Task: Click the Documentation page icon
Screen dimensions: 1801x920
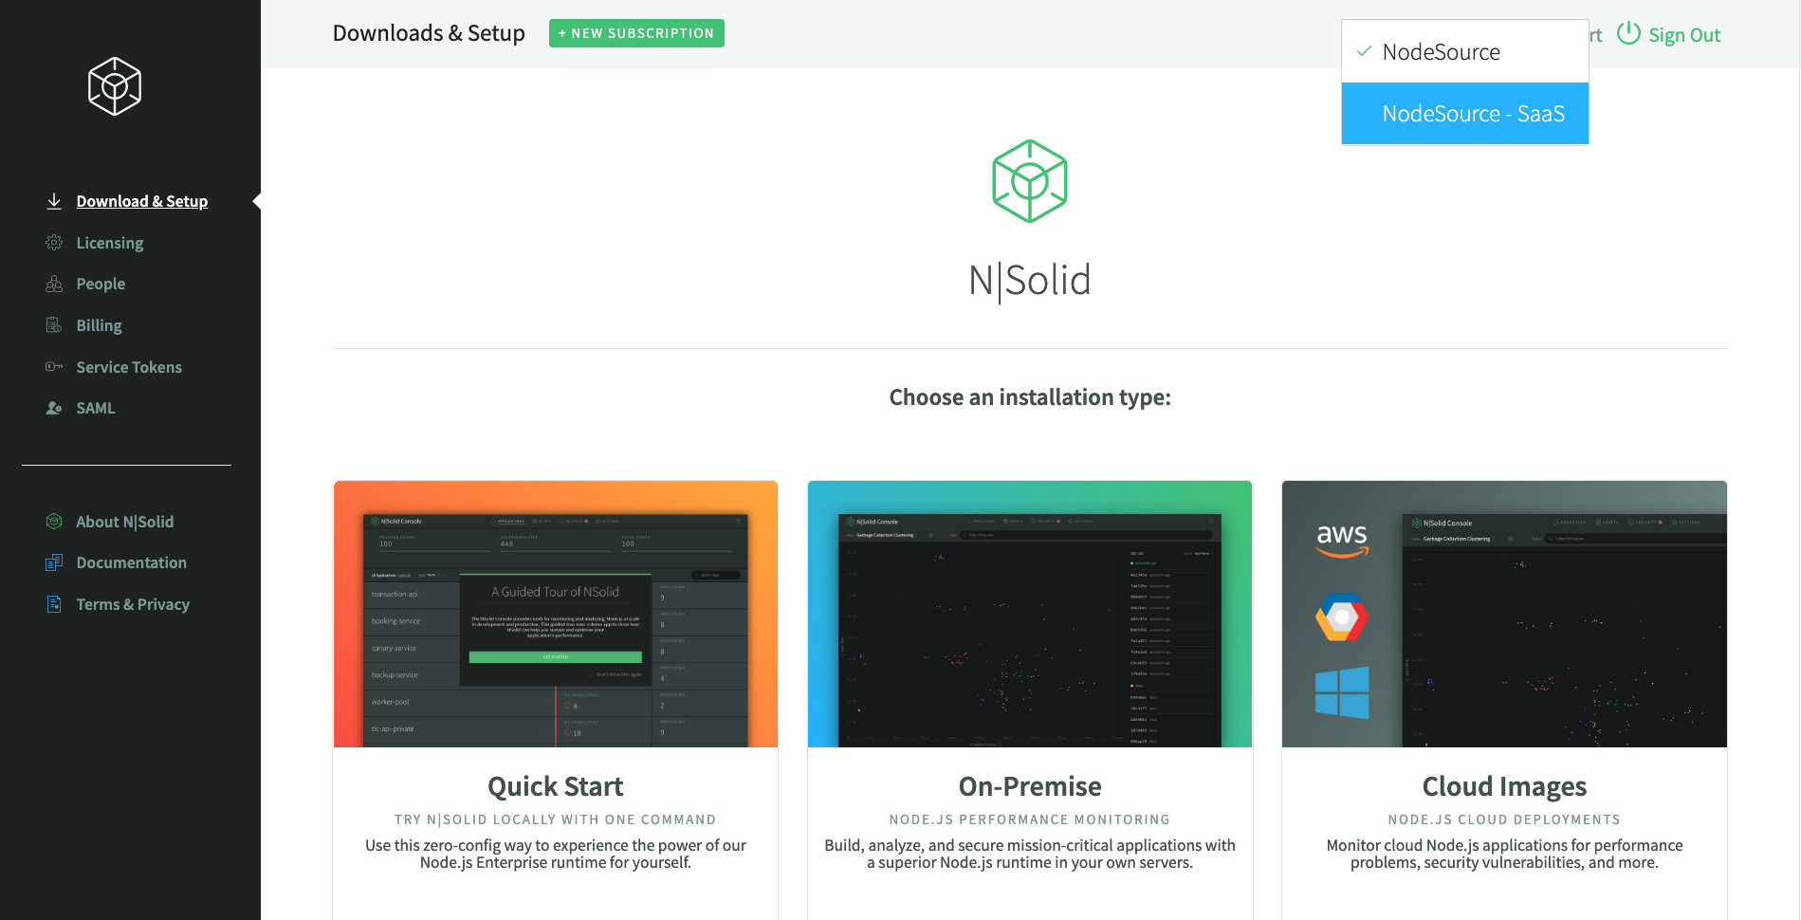Action: coord(54,562)
